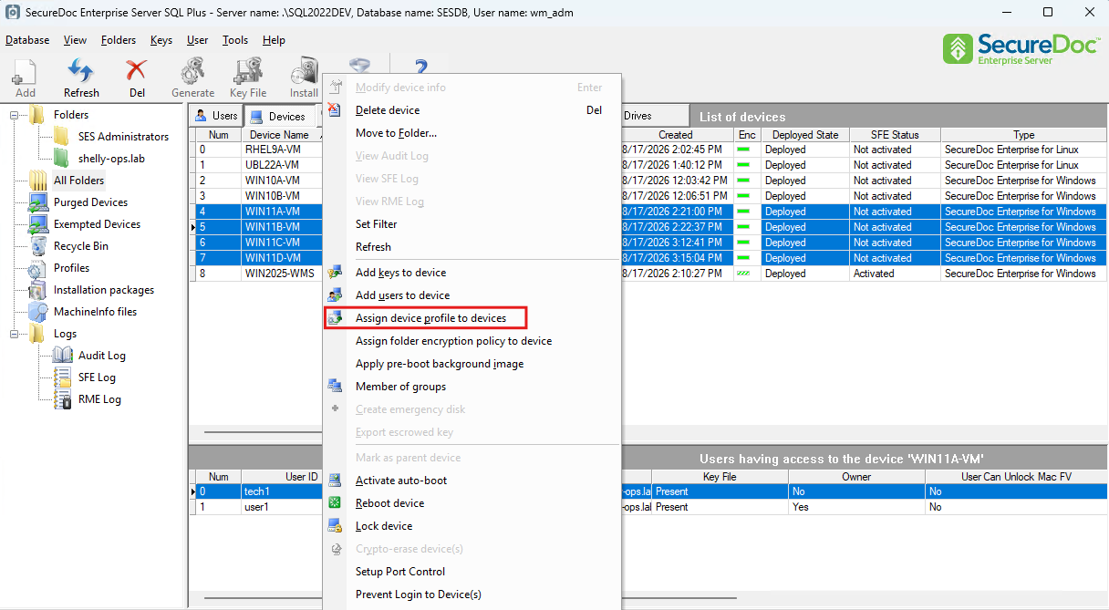Open the MachineInfo files icon

[38, 312]
